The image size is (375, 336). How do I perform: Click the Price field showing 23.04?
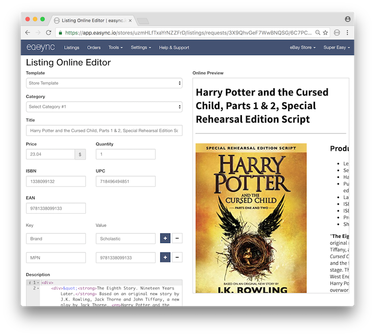coord(51,154)
